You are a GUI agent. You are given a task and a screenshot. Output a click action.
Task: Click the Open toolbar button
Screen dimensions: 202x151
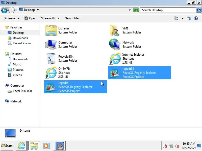point(30,18)
